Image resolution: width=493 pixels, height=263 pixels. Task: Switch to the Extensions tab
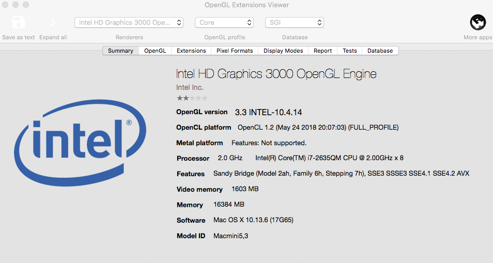point(191,51)
